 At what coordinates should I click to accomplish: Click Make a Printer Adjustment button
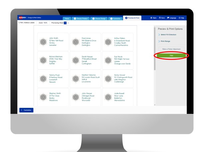170,49
